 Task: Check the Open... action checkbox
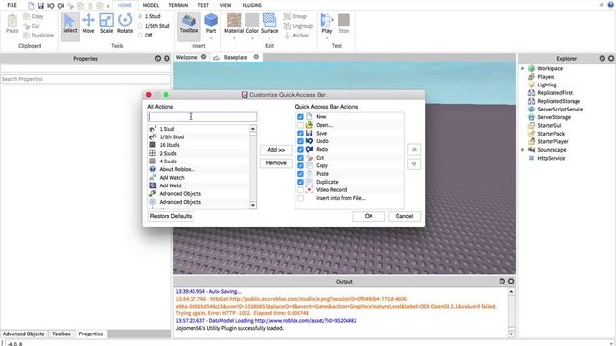300,125
